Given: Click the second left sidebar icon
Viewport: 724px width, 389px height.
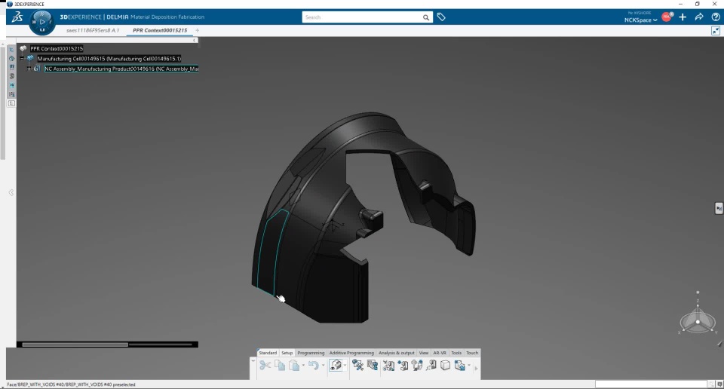Looking at the screenshot, I should [x=11, y=59].
